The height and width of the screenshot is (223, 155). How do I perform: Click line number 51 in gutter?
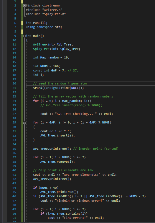14,218
